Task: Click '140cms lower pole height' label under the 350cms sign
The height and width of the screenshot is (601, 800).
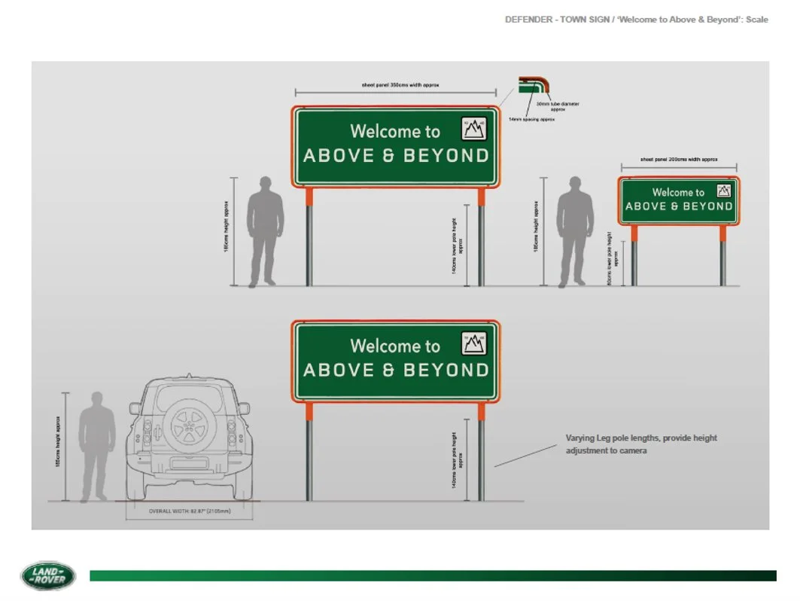Action: coord(457,246)
